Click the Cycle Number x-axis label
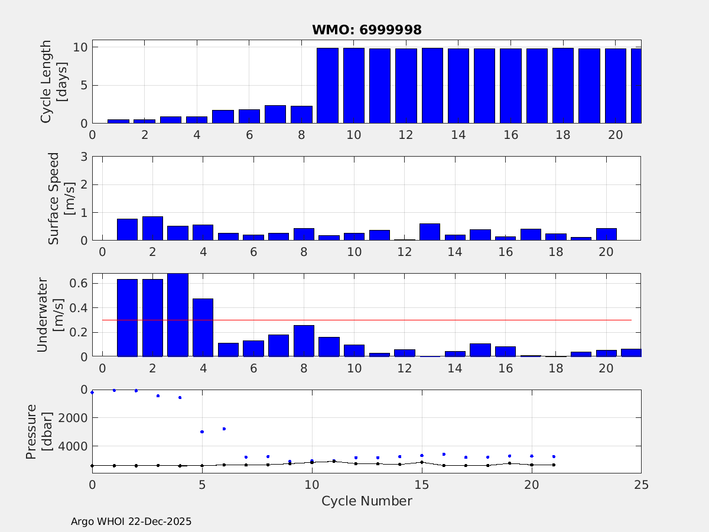709x532 pixels. (366, 501)
